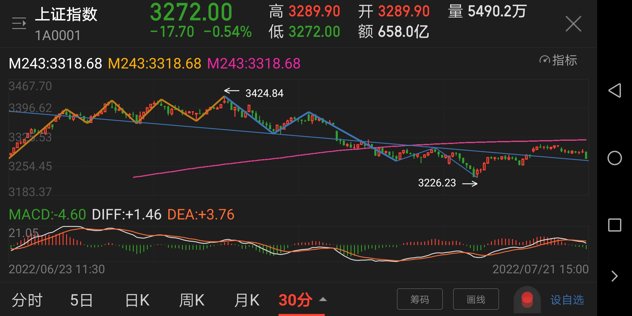The height and width of the screenshot is (316, 632).
Task: Open the 指标 indicator settings
Action: click(x=558, y=60)
